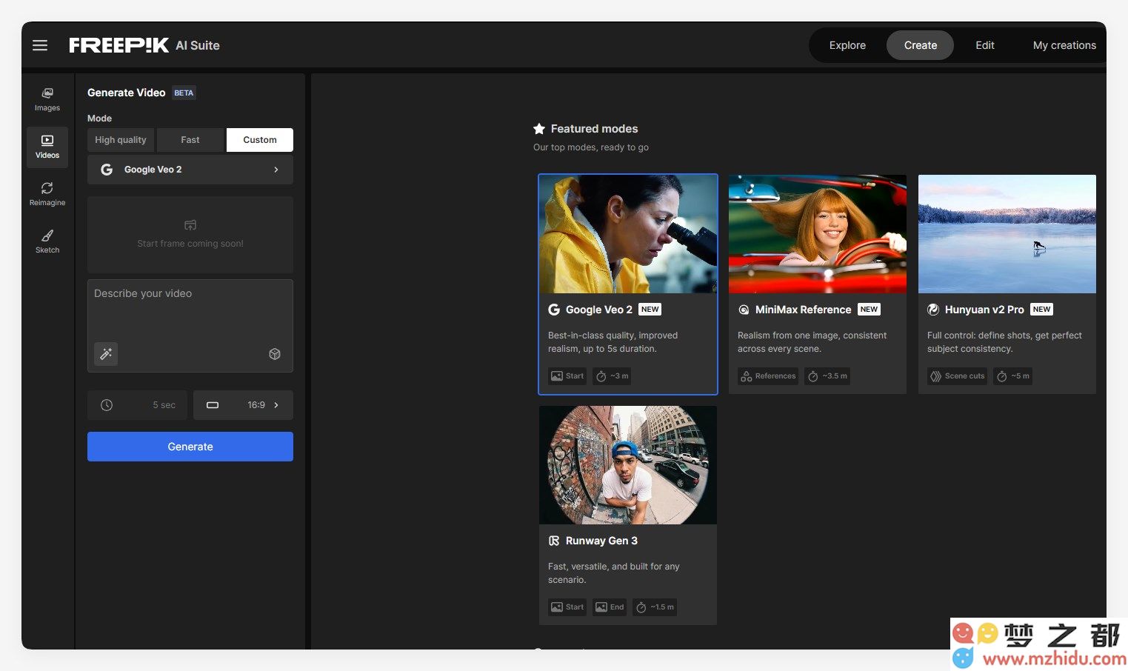Click the MiniMax Reference card title
Image resolution: width=1128 pixels, height=671 pixels.
tap(803, 310)
